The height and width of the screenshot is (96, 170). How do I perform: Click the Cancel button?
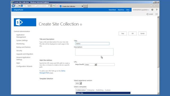[142, 34]
